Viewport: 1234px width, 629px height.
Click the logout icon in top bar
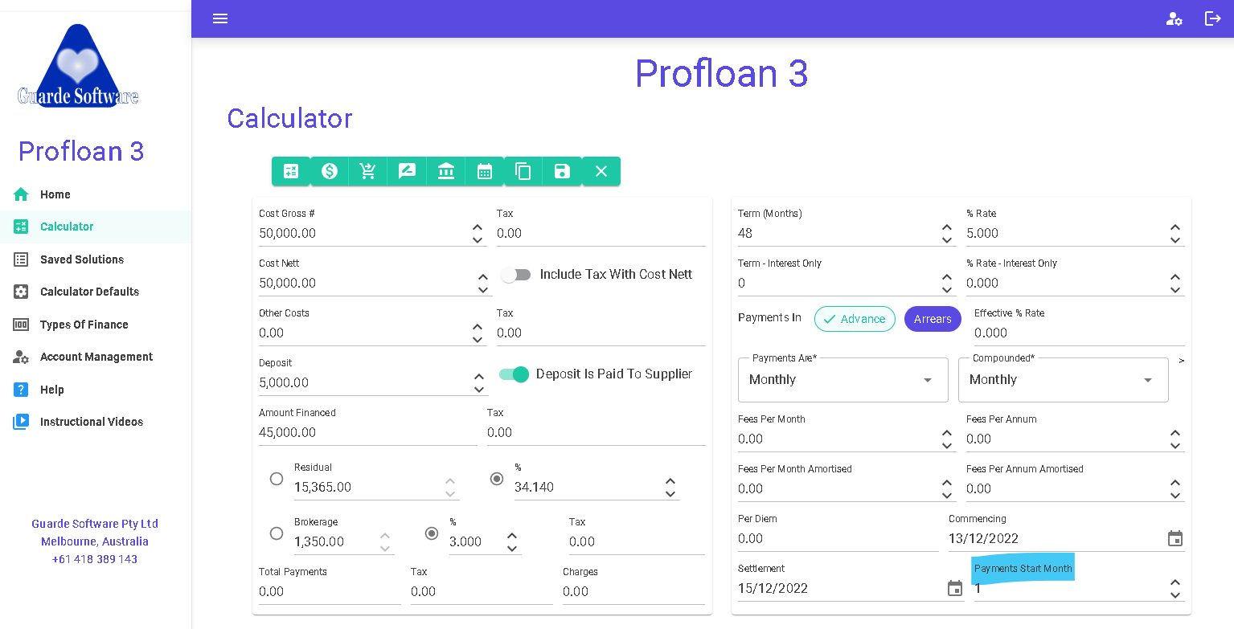1213,18
